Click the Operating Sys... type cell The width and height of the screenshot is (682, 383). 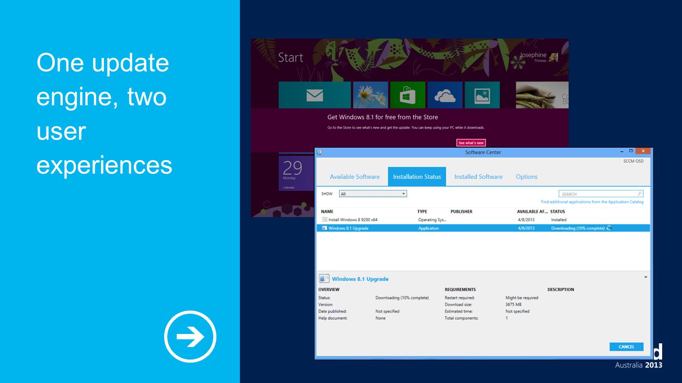point(432,220)
